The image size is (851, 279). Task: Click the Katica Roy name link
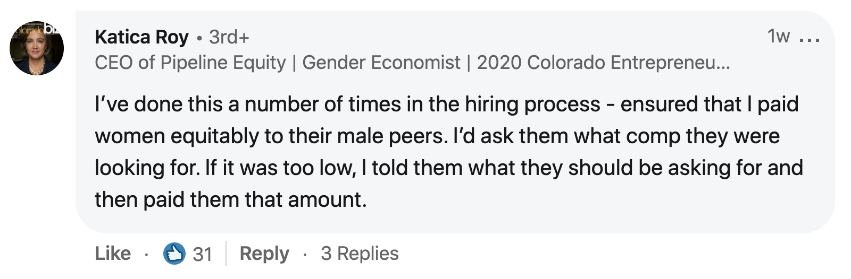tap(141, 37)
